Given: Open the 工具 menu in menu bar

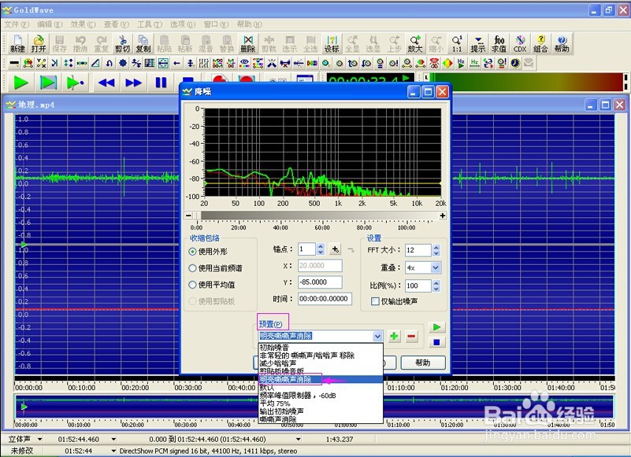Looking at the screenshot, I should [150, 24].
